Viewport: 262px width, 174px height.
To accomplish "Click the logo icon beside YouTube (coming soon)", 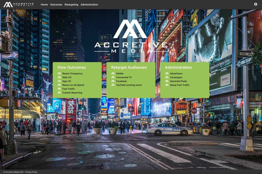I will (113, 85).
